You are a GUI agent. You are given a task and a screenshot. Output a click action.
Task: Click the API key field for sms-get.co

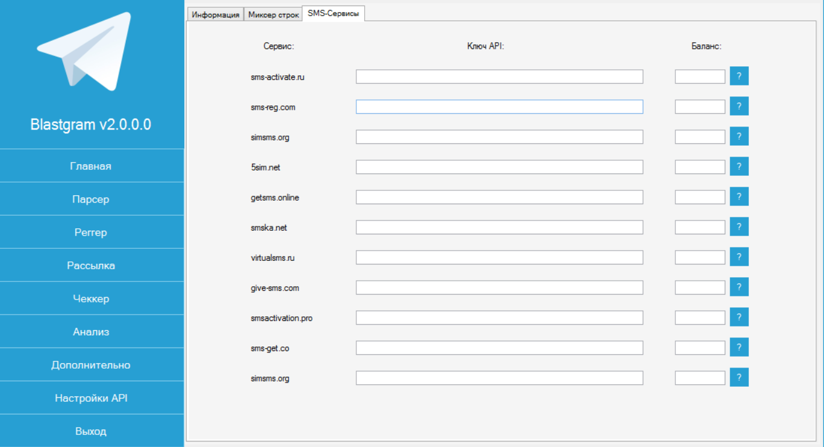[499, 348]
